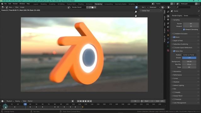Expand the Volumetrics panel

click(177, 72)
